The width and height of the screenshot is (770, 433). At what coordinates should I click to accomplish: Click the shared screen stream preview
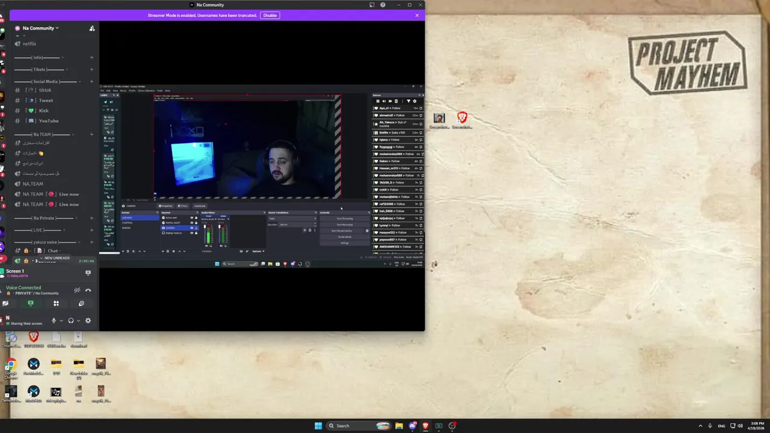tap(262, 176)
